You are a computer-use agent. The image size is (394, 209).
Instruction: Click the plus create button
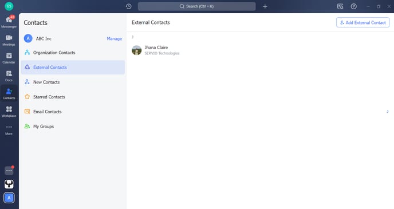(265, 6)
